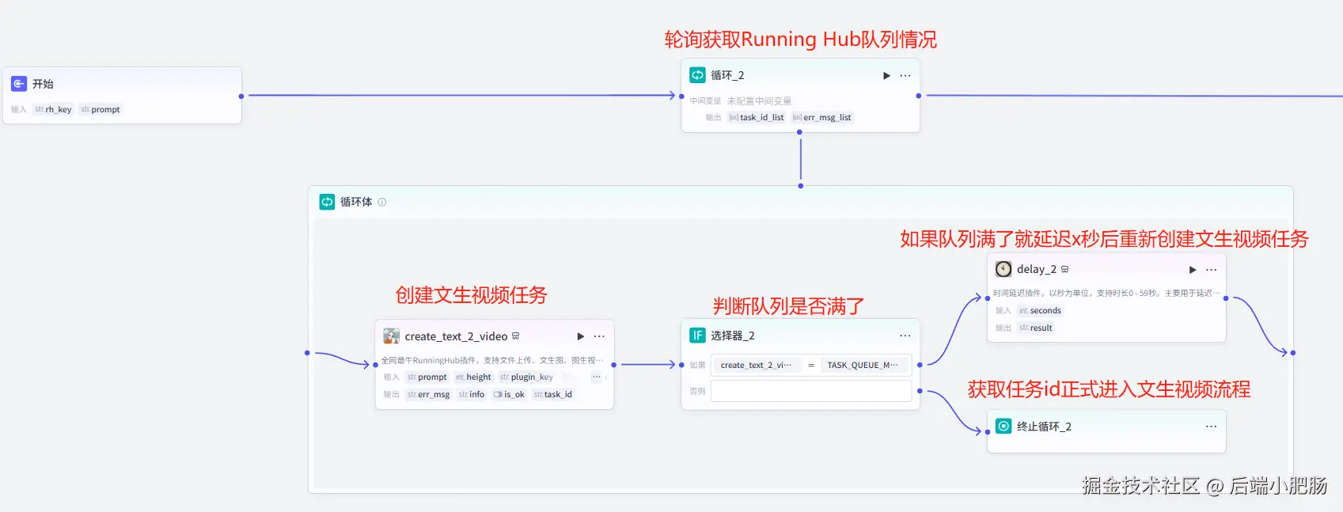
Task: Open more options for create_text_2_video
Action: point(599,336)
